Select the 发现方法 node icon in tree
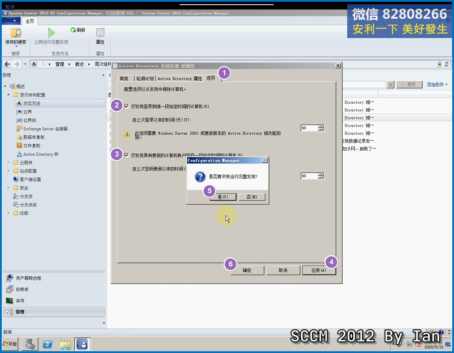 20,103
